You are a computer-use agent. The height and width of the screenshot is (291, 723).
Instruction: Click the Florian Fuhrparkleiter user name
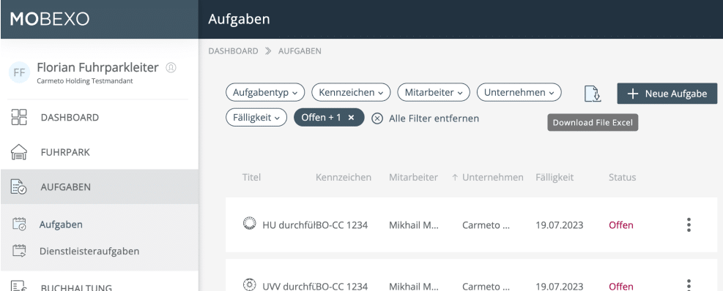coord(97,68)
